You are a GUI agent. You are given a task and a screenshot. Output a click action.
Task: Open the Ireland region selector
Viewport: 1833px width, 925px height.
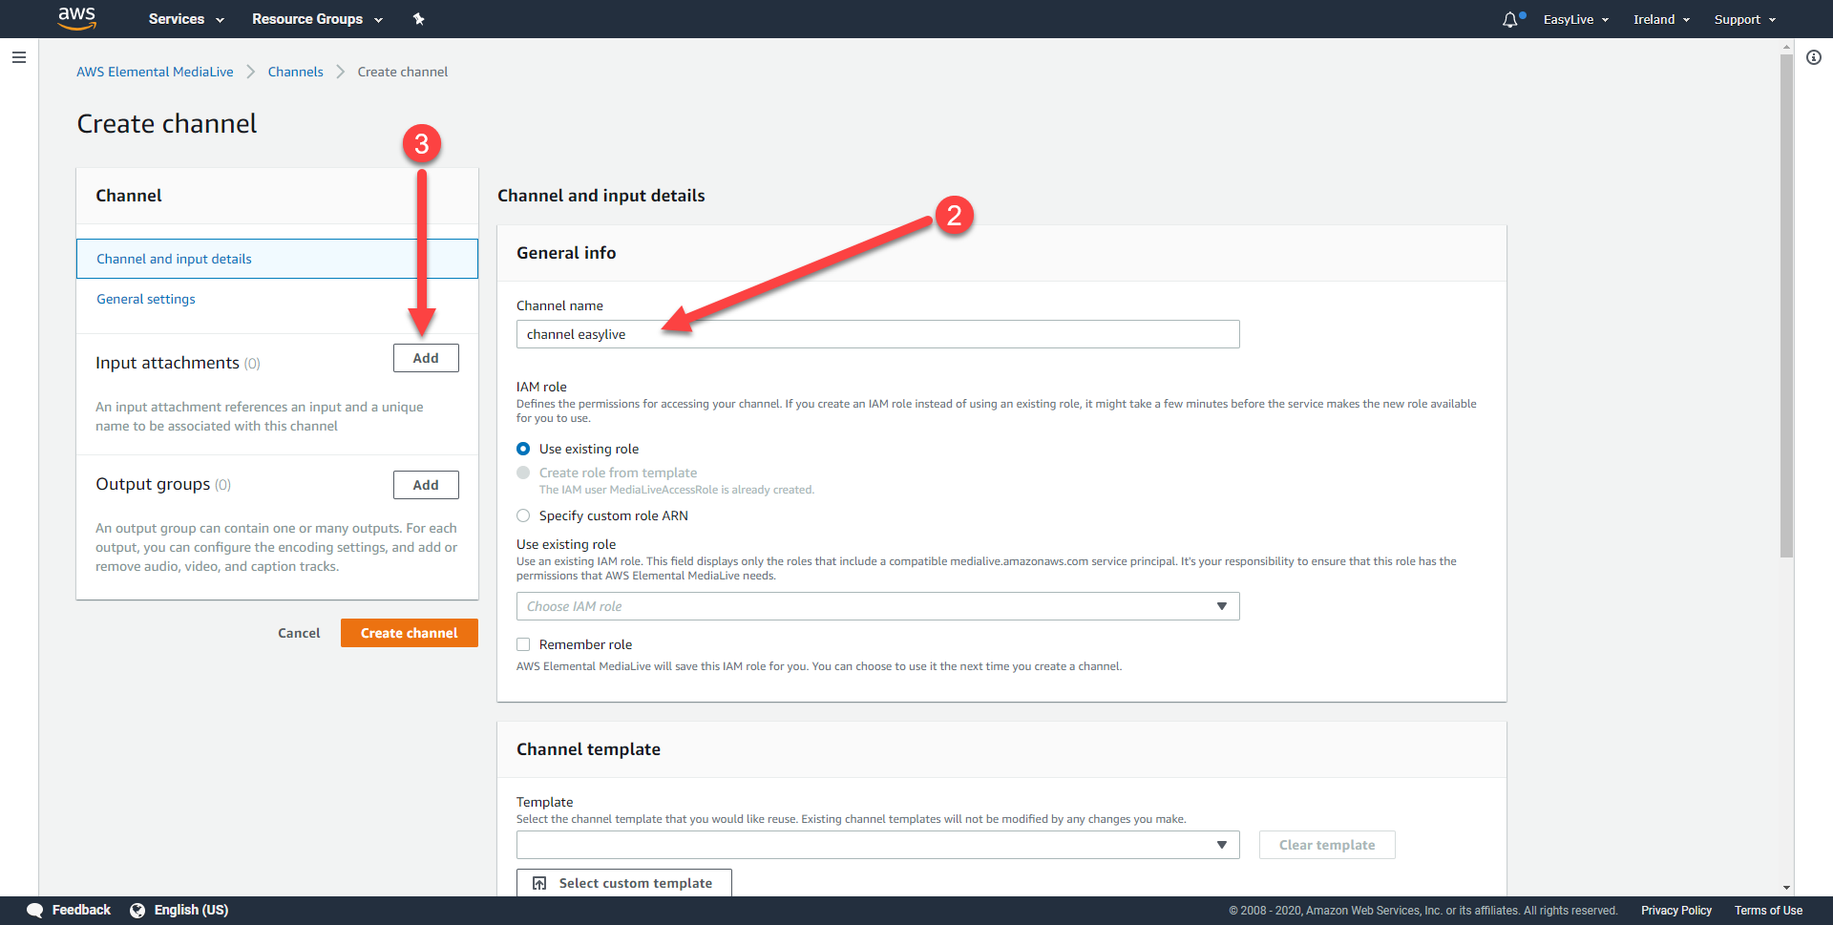1661,19
